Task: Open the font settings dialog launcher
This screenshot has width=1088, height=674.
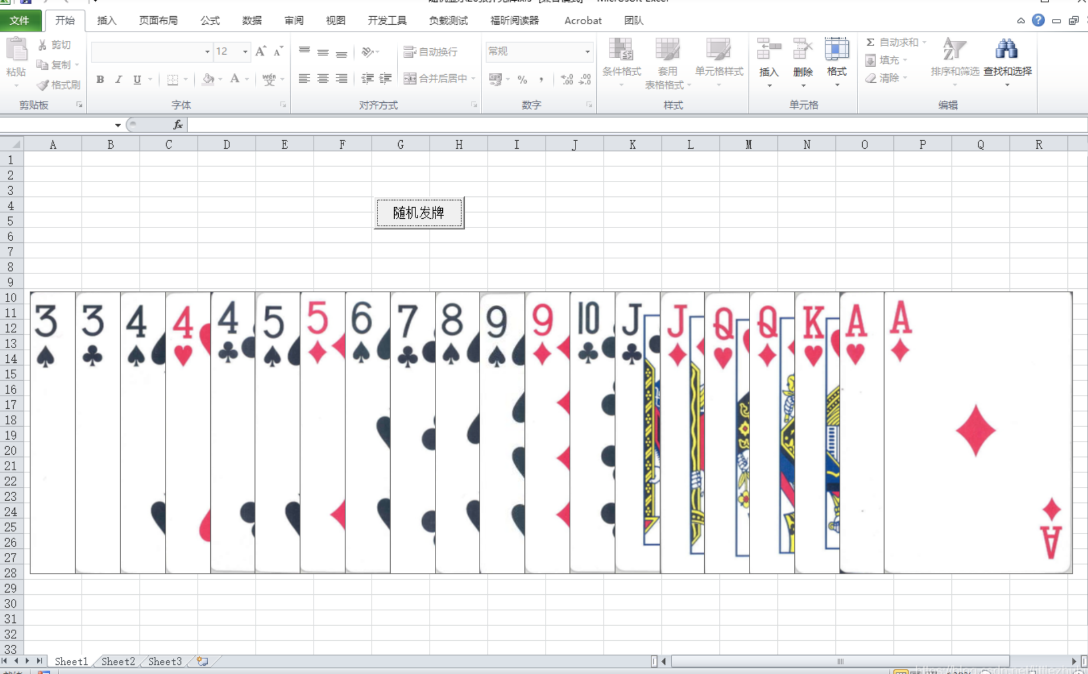Action: coord(283,105)
